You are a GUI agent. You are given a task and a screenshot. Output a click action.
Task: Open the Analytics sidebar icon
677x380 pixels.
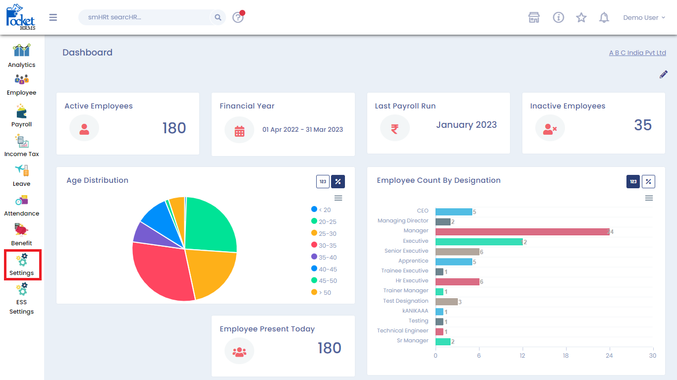(21, 51)
